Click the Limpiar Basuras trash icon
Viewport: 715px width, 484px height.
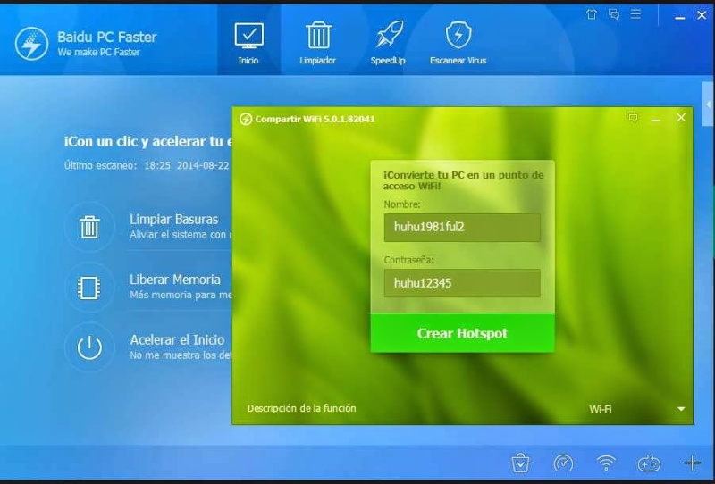pos(89,227)
